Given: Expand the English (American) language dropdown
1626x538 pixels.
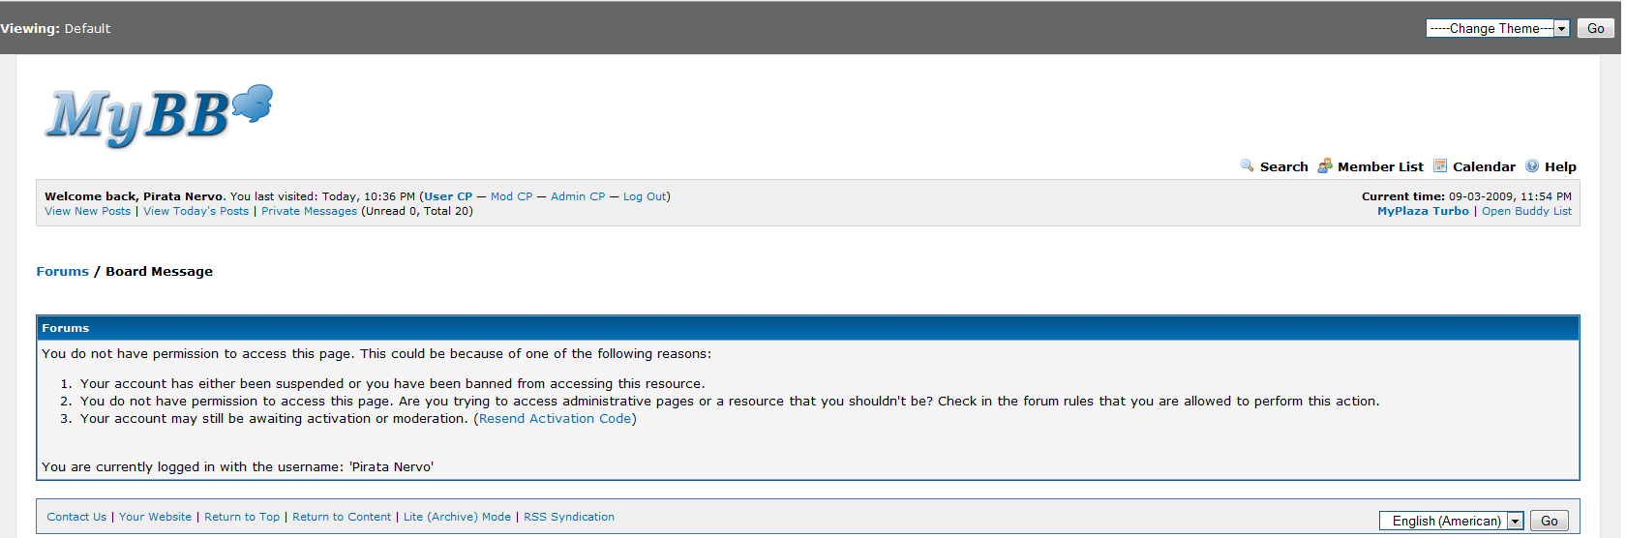Looking at the screenshot, I should [1451, 521].
